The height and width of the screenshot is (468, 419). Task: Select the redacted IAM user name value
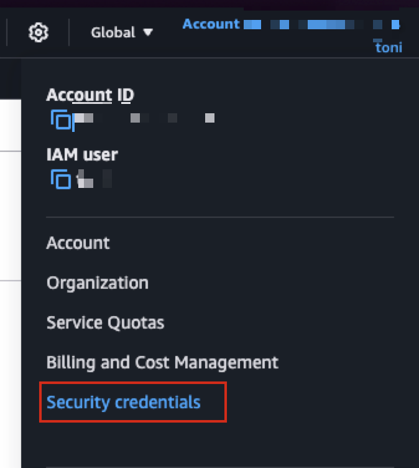pos(93,179)
